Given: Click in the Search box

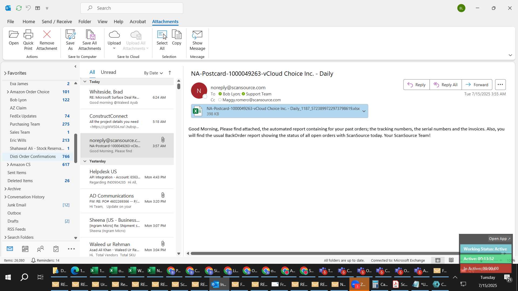Looking at the screenshot, I should pos(132,8).
